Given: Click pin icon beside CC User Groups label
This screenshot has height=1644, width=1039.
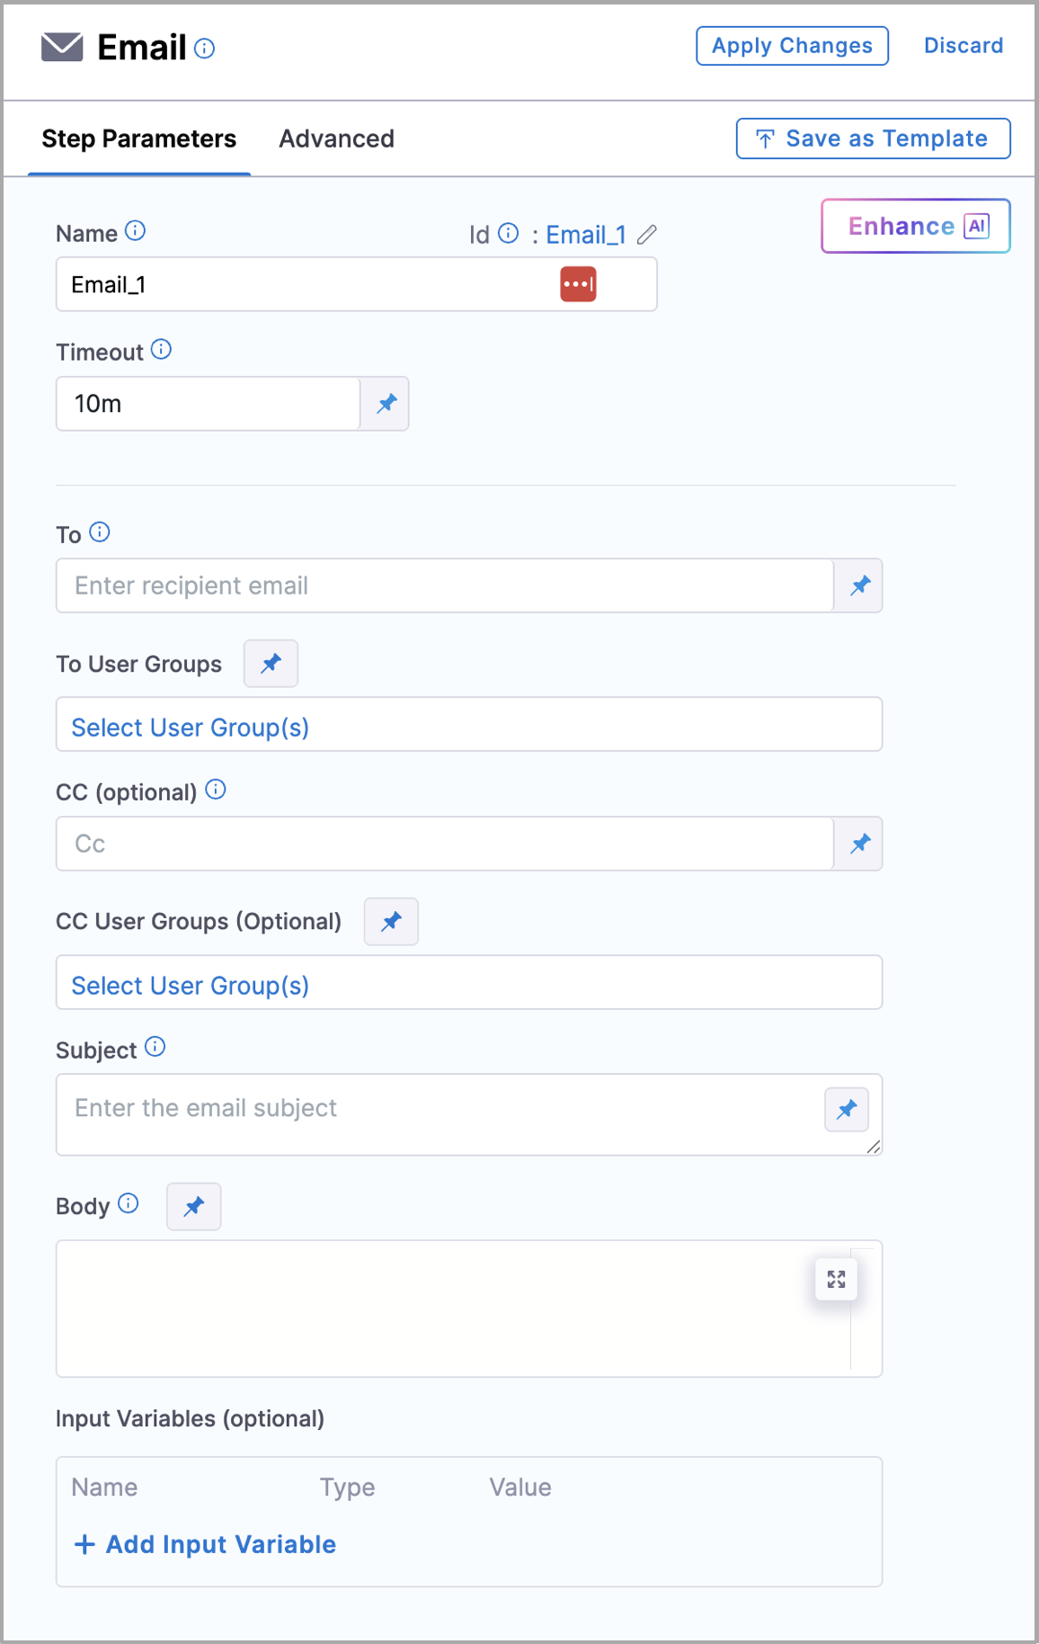Looking at the screenshot, I should point(391,922).
